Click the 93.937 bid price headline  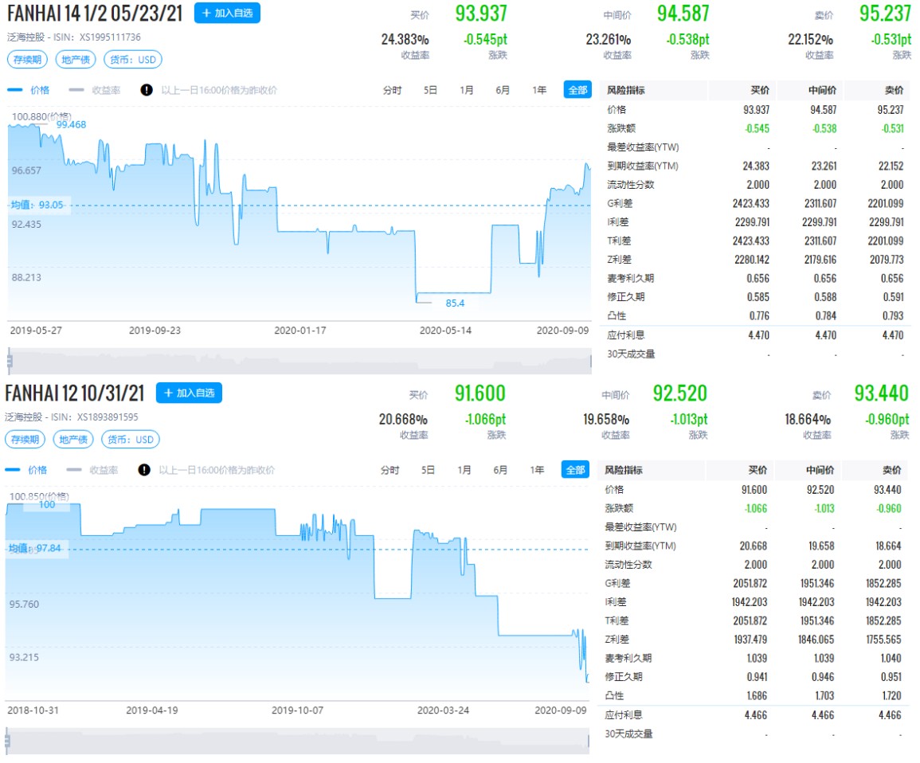tap(481, 14)
